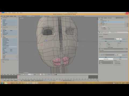Click the Subdivisions View field

106,62
